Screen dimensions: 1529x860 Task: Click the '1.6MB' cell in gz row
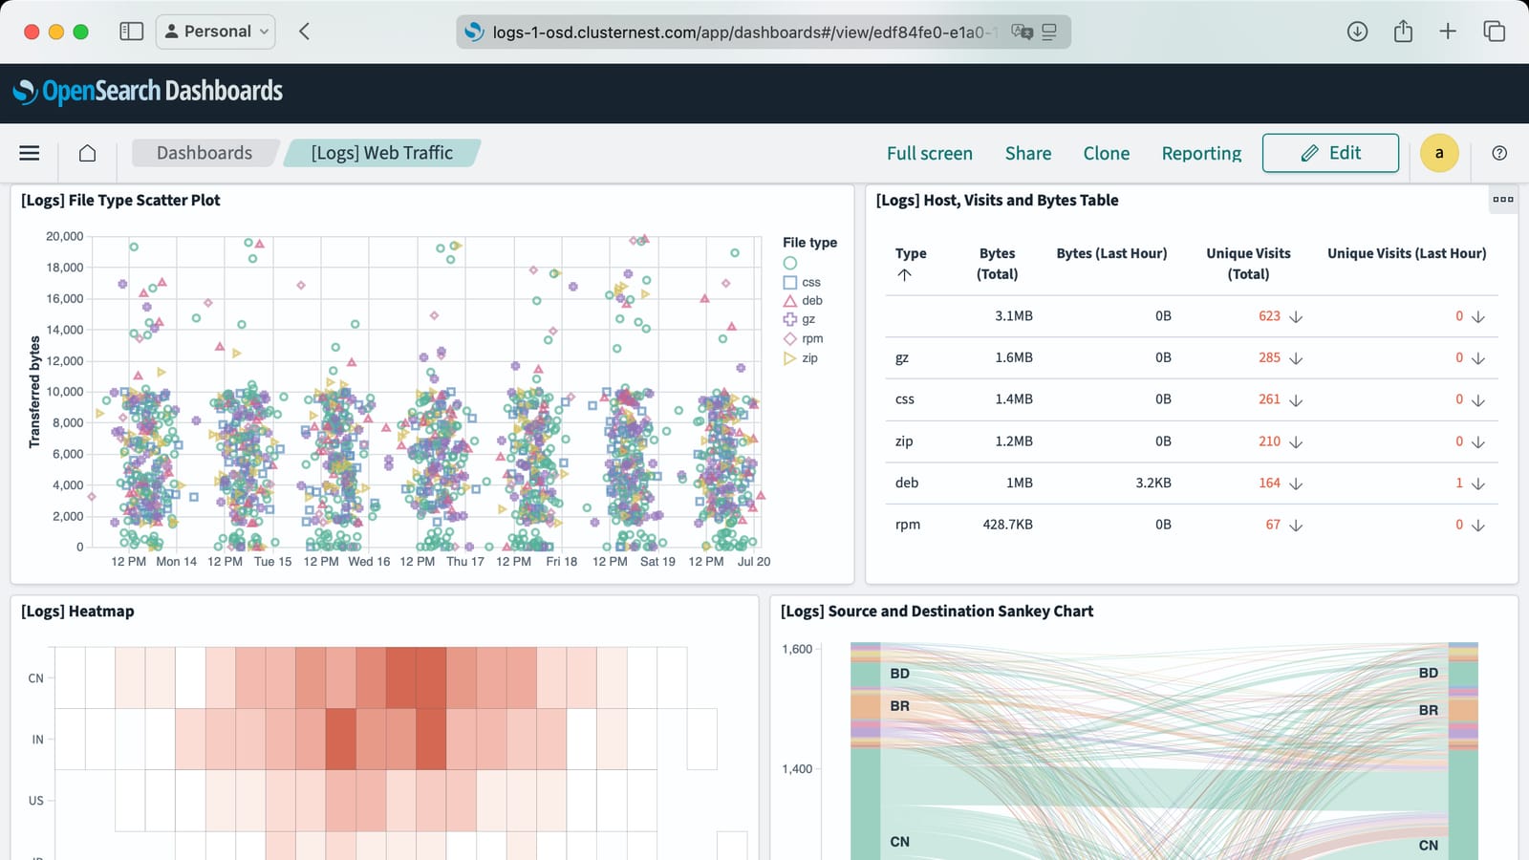(1014, 357)
